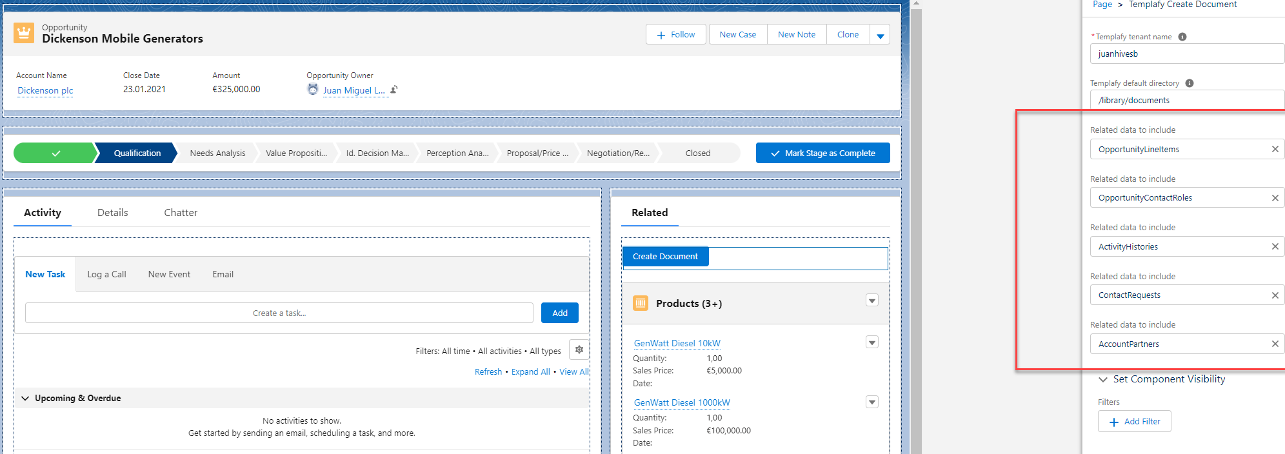Screen dimensions: 1285x454
Task: Select the Qualification stage
Action: (x=137, y=153)
